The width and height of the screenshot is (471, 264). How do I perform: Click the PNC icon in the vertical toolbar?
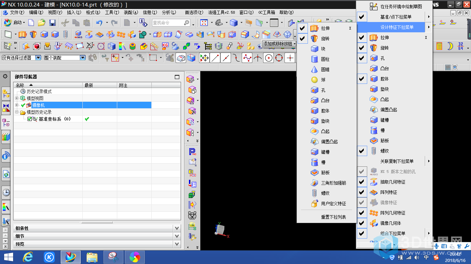pos(192,152)
